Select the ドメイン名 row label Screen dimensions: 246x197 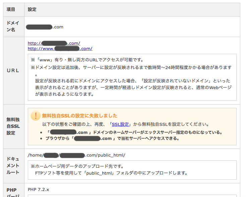pyautogui.click(x=13, y=26)
